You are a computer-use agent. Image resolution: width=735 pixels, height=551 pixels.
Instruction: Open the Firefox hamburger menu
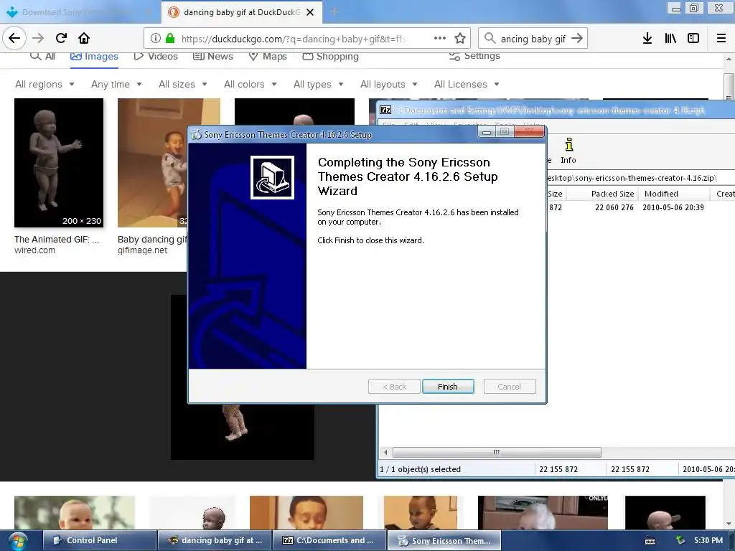(x=721, y=39)
